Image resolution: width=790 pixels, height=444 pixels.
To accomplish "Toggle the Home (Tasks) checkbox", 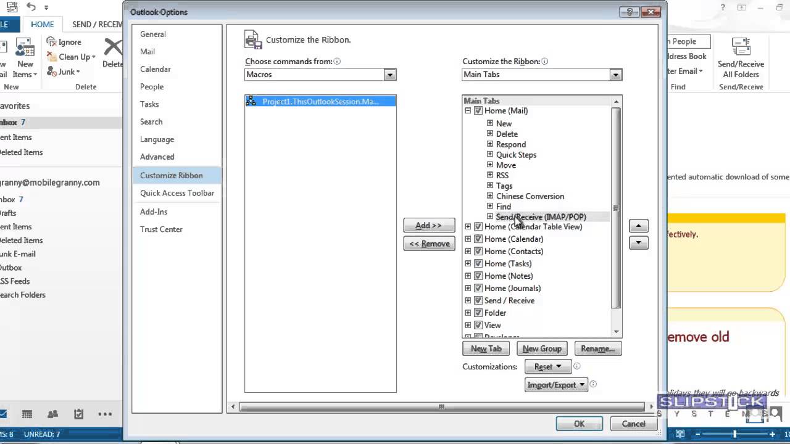I will [478, 264].
